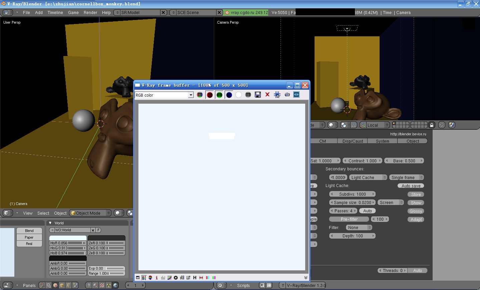Viewport: 480px width, 290px height.
Task: Click the red X clear image icon
Action: tap(267, 95)
